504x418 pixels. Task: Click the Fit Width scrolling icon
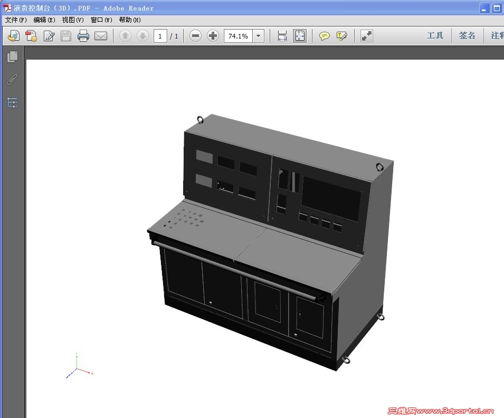[282, 36]
